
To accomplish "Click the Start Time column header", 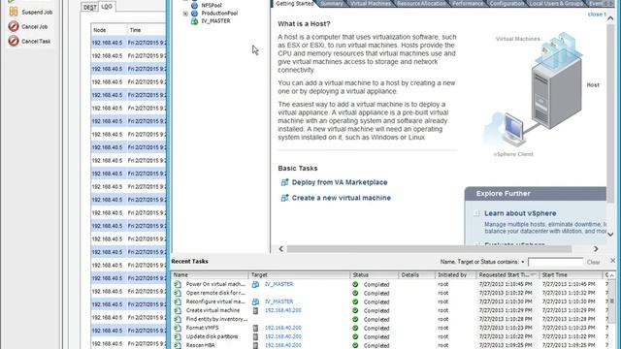I will (571, 274).
